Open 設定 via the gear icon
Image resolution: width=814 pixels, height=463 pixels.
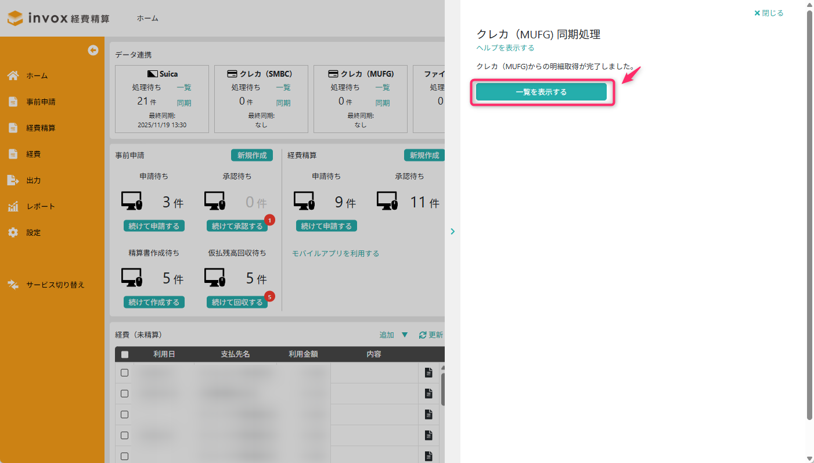[13, 232]
